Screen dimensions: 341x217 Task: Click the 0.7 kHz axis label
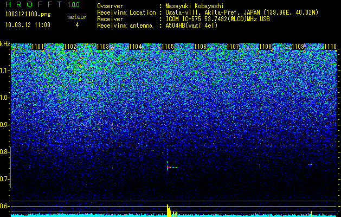pos(5,179)
